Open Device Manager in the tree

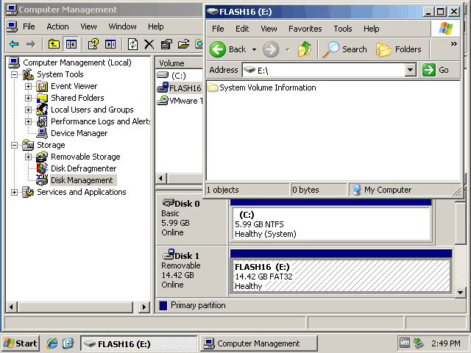tap(79, 133)
